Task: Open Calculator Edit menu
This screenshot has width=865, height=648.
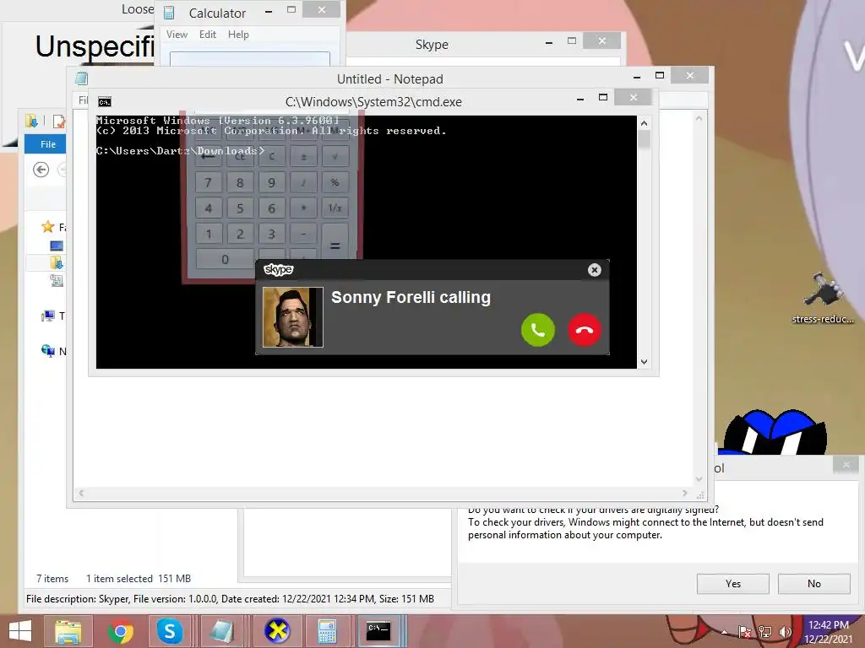Action: pyautogui.click(x=208, y=34)
